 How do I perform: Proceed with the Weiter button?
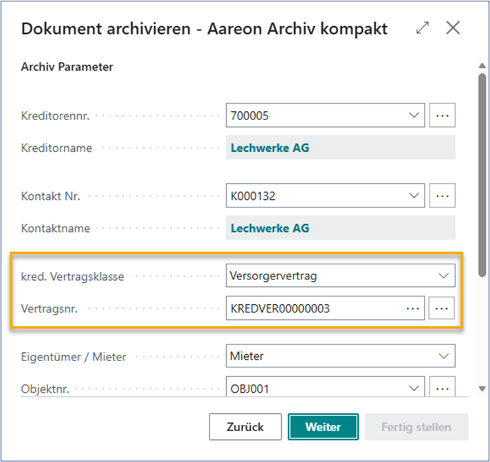323,427
